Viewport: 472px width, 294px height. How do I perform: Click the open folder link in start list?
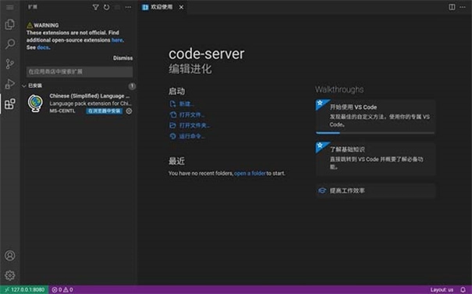point(190,125)
